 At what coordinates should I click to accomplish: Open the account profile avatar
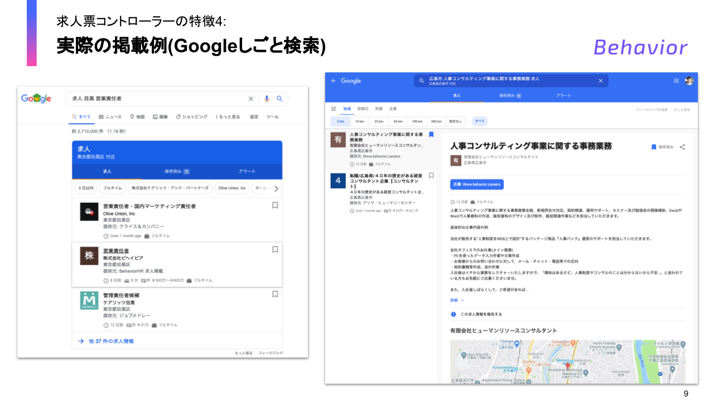point(689,81)
